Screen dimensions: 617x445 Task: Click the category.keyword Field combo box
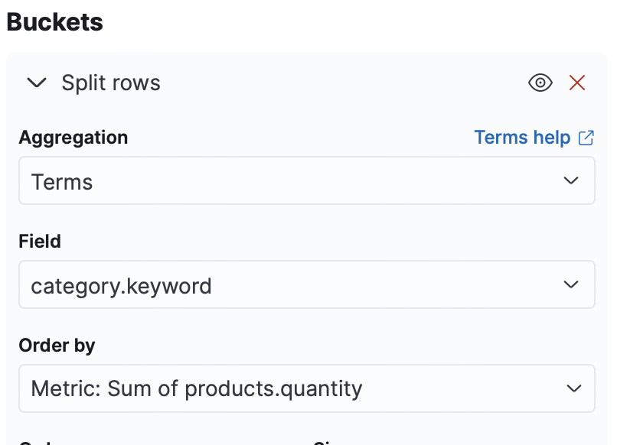pos(306,285)
